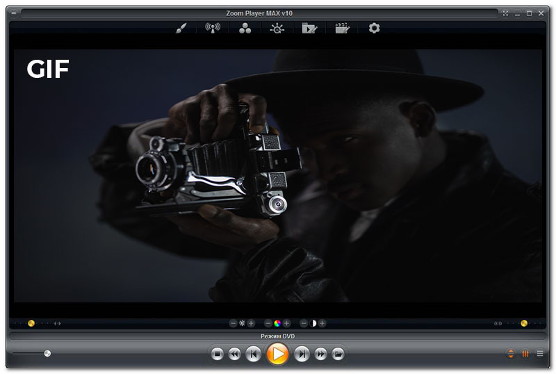Reset brightness using the sun icon

tap(242, 323)
